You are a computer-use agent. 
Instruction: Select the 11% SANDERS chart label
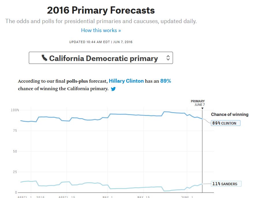pyautogui.click(x=226, y=184)
